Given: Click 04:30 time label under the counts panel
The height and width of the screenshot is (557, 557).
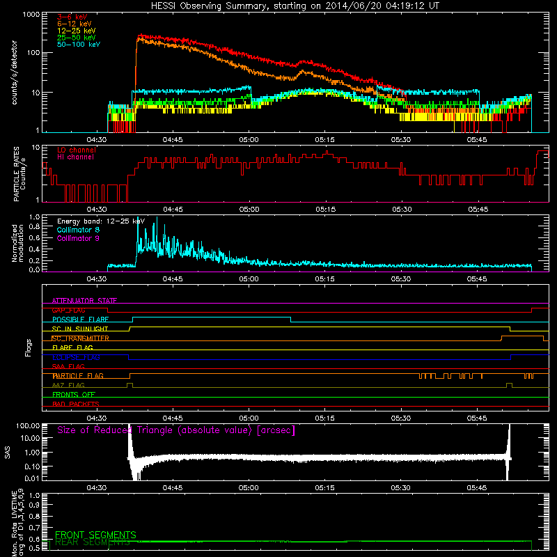Looking at the screenshot, I should 97,140.
